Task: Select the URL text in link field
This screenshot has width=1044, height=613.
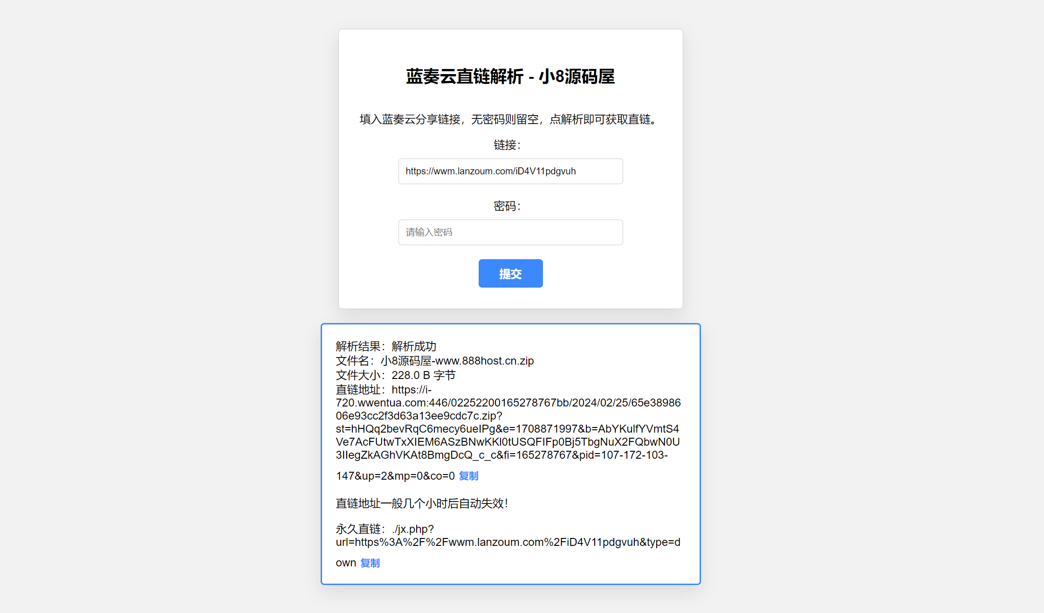Action: (511, 171)
